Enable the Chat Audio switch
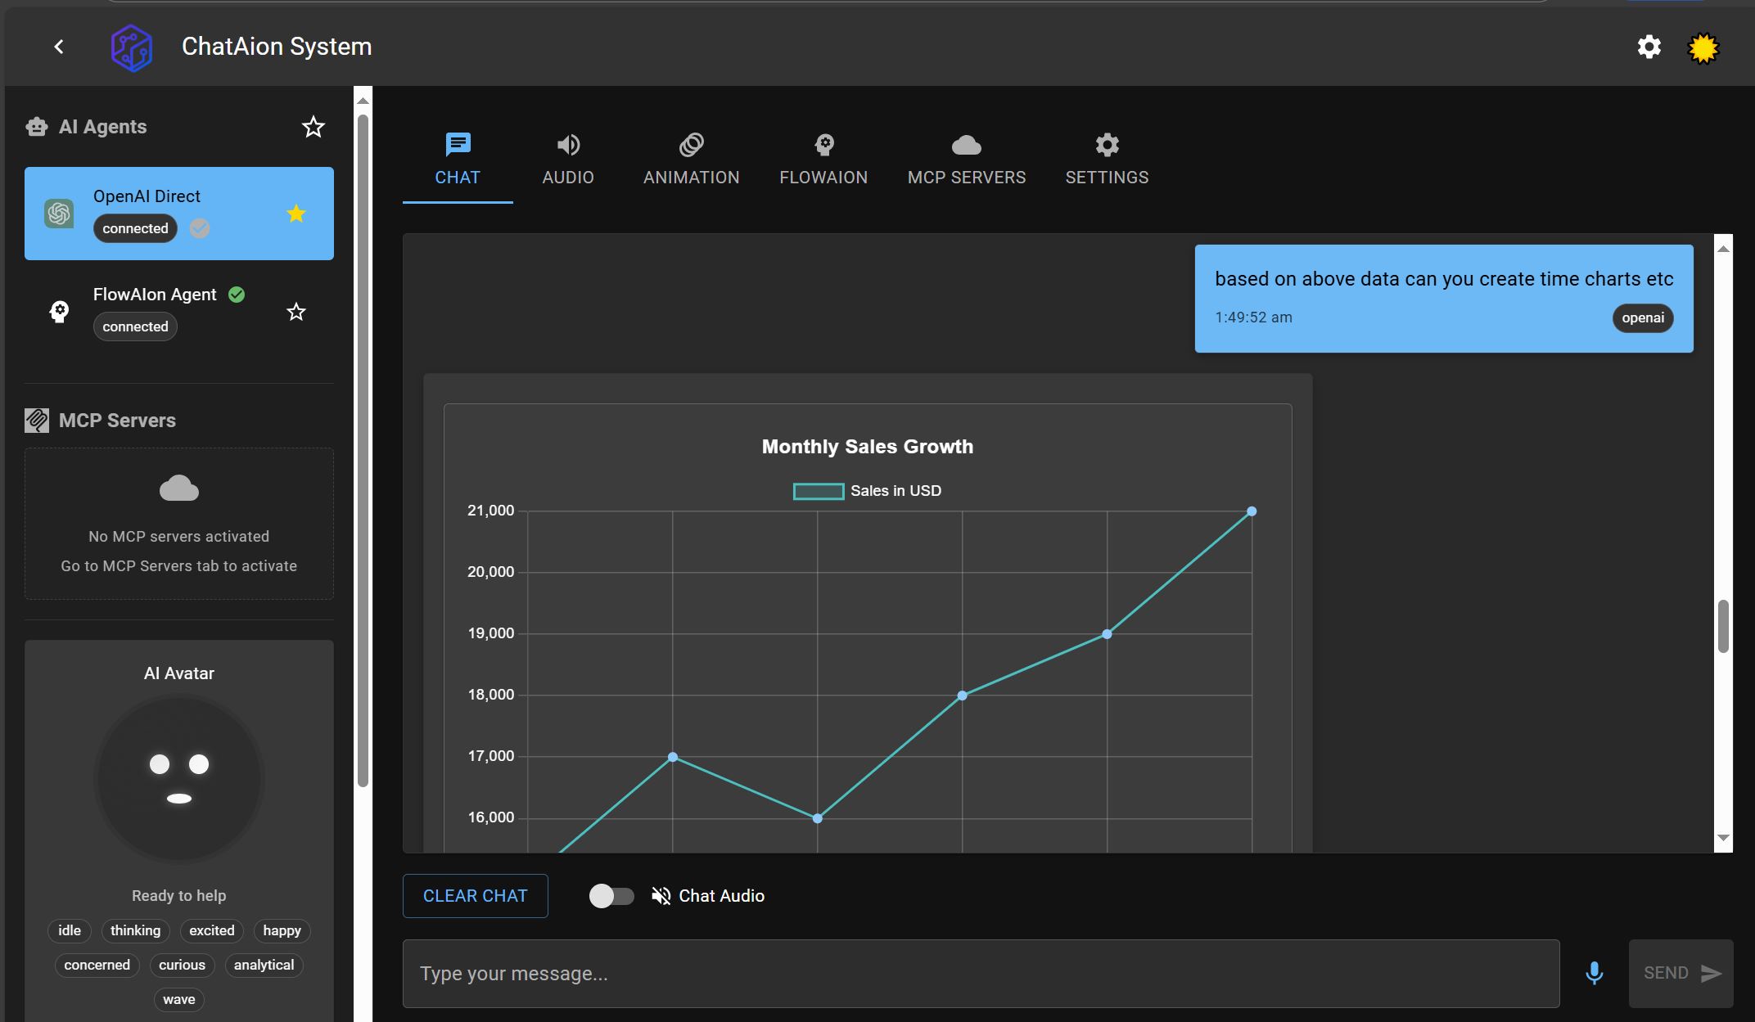Screen dimensions: 1755x1022 click(x=611, y=896)
